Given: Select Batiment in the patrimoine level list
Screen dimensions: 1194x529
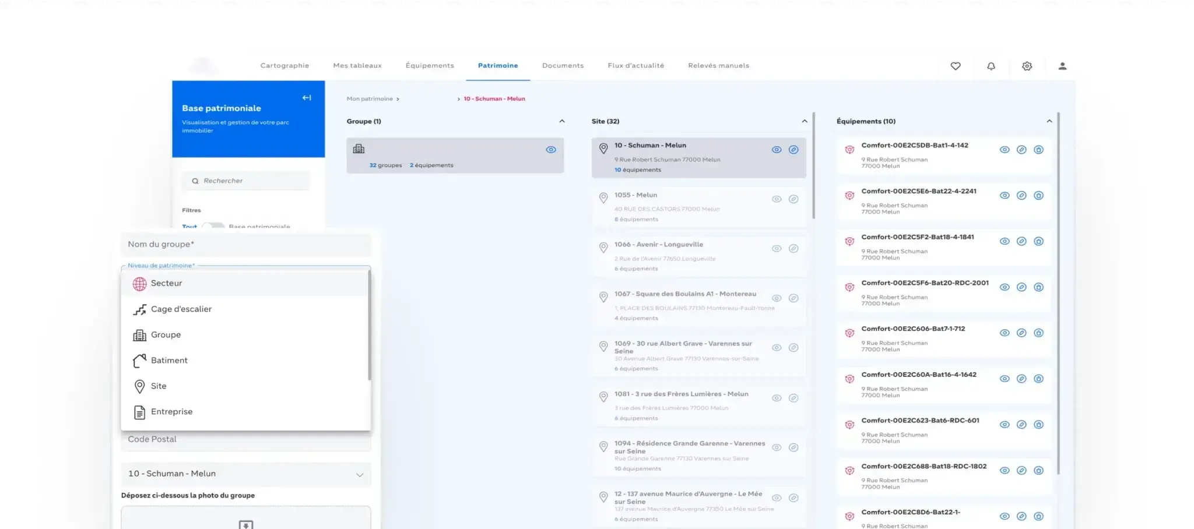Looking at the screenshot, I should (x=169, y=361).
